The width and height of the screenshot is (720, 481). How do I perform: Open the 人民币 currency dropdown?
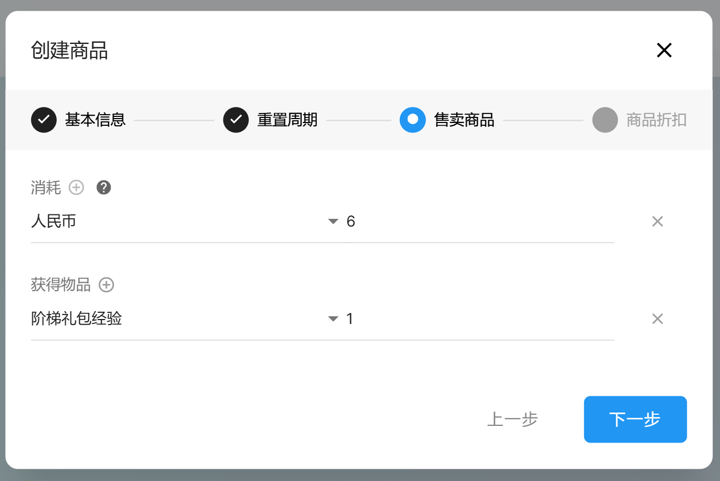click(333, 222)
